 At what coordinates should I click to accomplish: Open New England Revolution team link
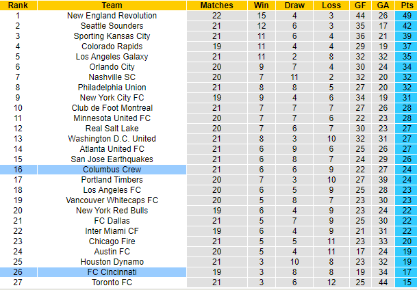tap(112, 16)
